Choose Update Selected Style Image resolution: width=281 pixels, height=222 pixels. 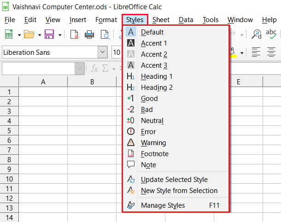point(176,180)
